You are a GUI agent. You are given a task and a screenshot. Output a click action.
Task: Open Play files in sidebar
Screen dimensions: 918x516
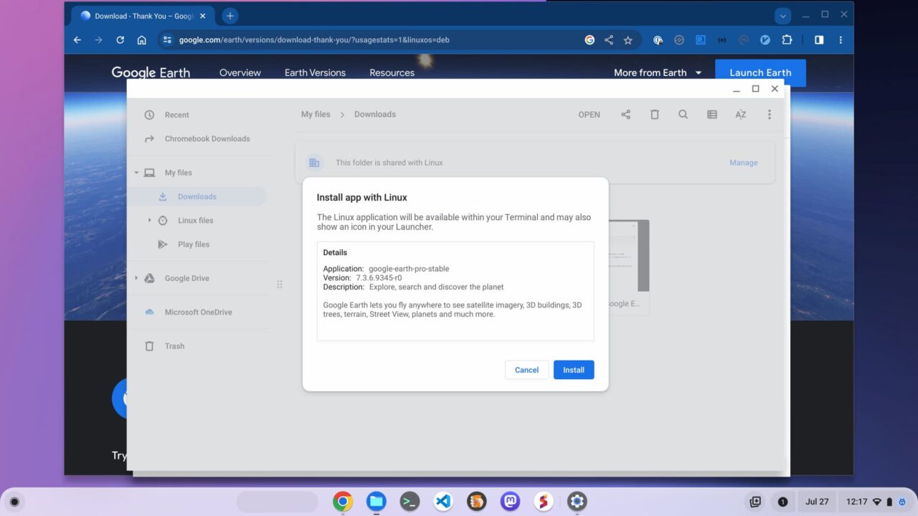[194, 244]
